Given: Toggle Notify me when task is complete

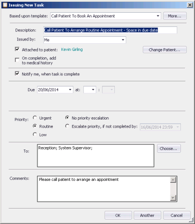Looking at the screenshot, I should [x=17, y=74].
